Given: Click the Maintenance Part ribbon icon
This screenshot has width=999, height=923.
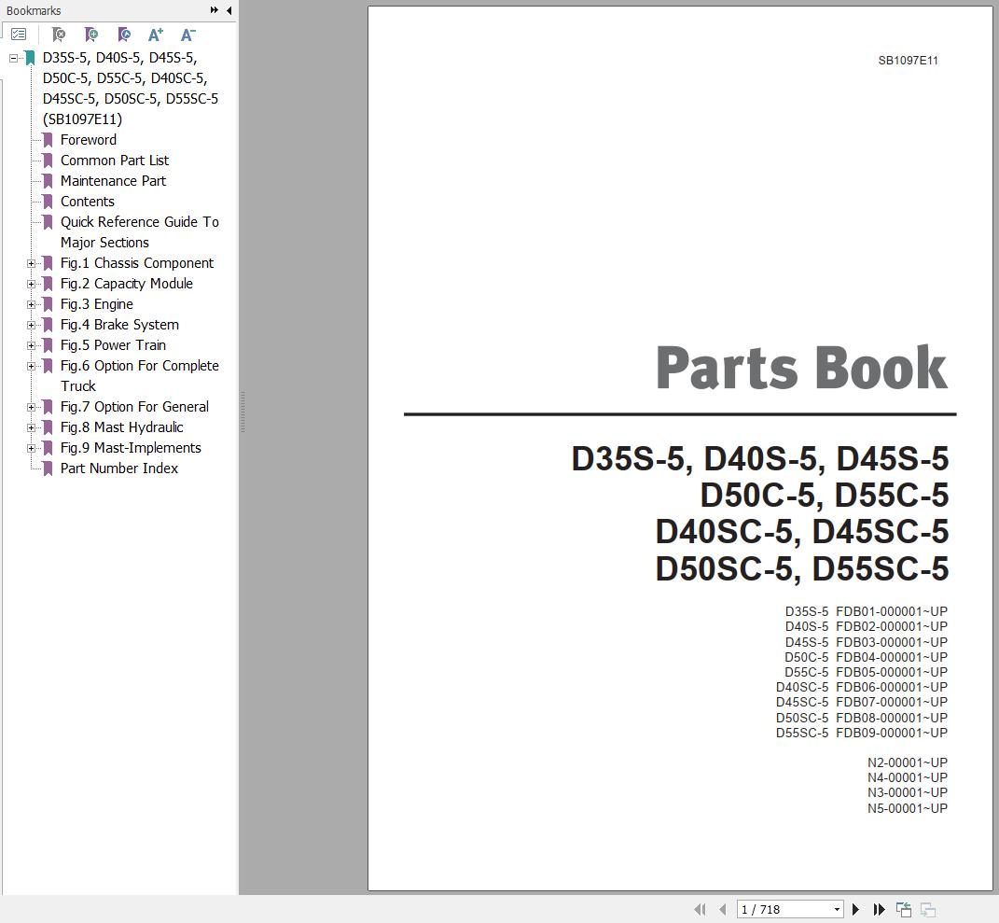Looking at the screenshot, I should pos(48,181).
